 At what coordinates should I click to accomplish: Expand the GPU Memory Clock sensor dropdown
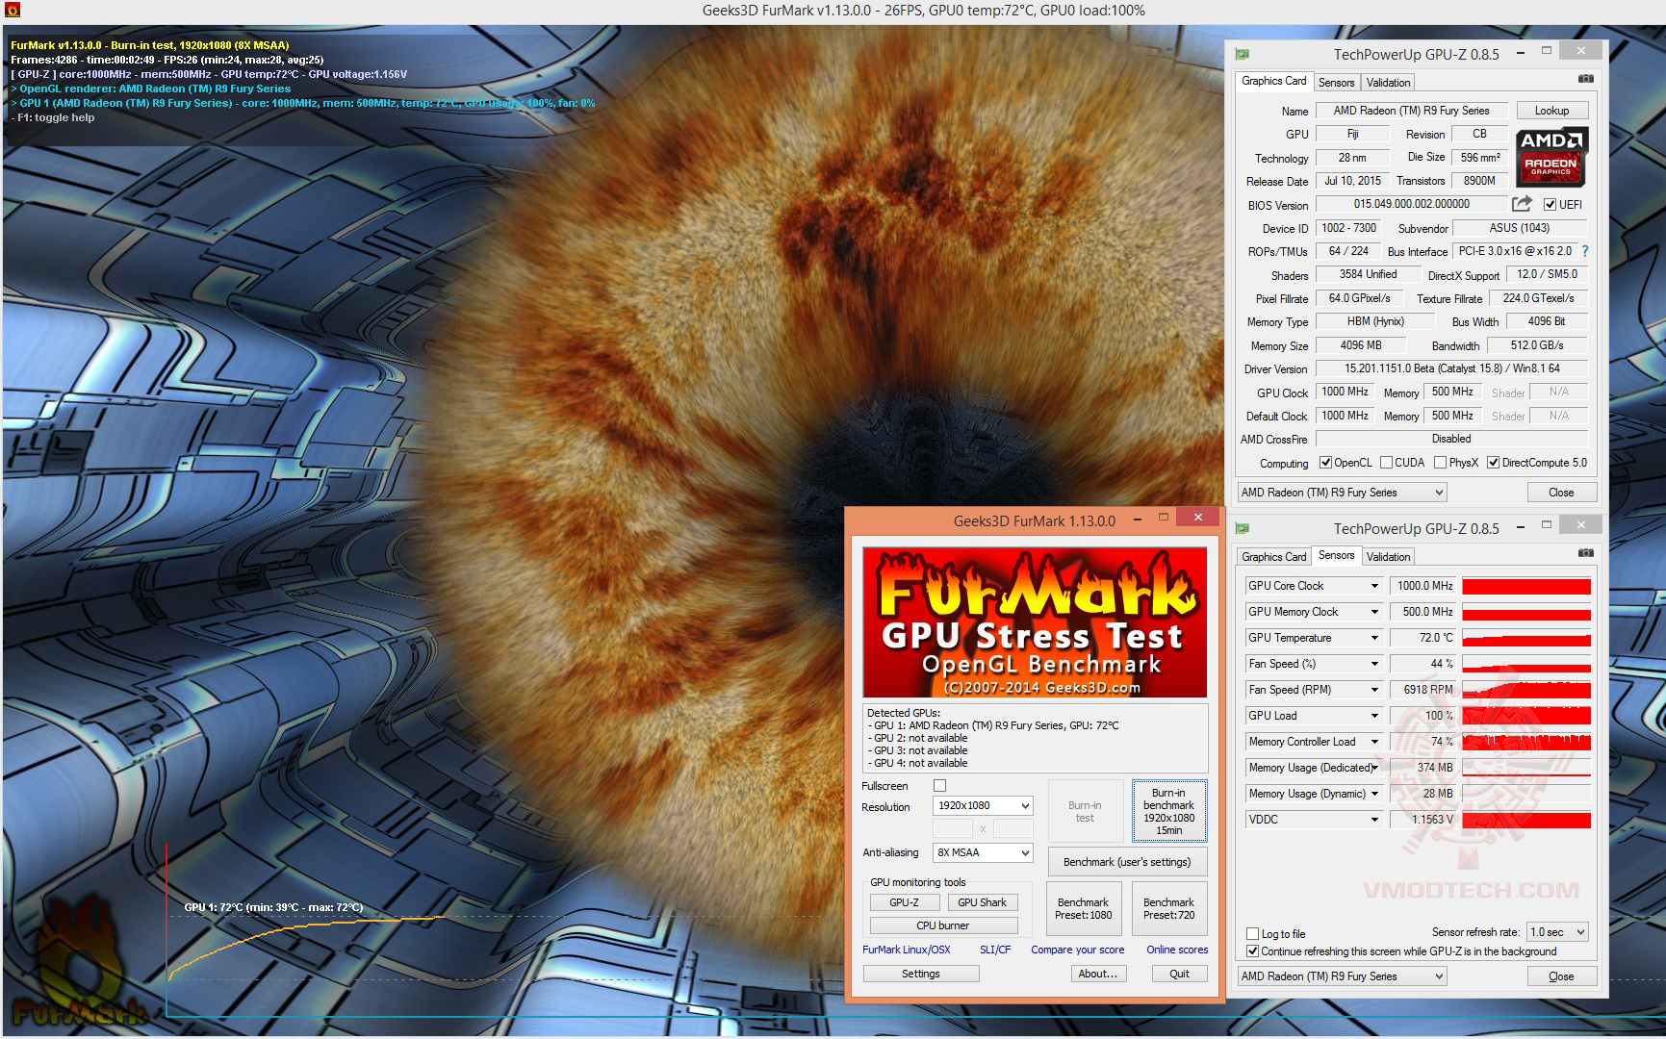click(x=1374, y=612)
